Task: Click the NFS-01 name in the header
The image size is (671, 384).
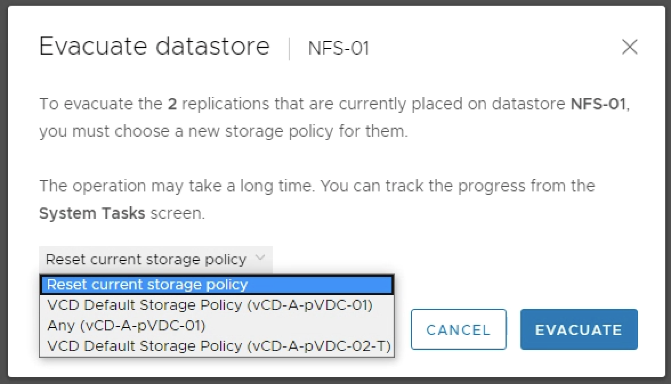Action: (338, 48)
